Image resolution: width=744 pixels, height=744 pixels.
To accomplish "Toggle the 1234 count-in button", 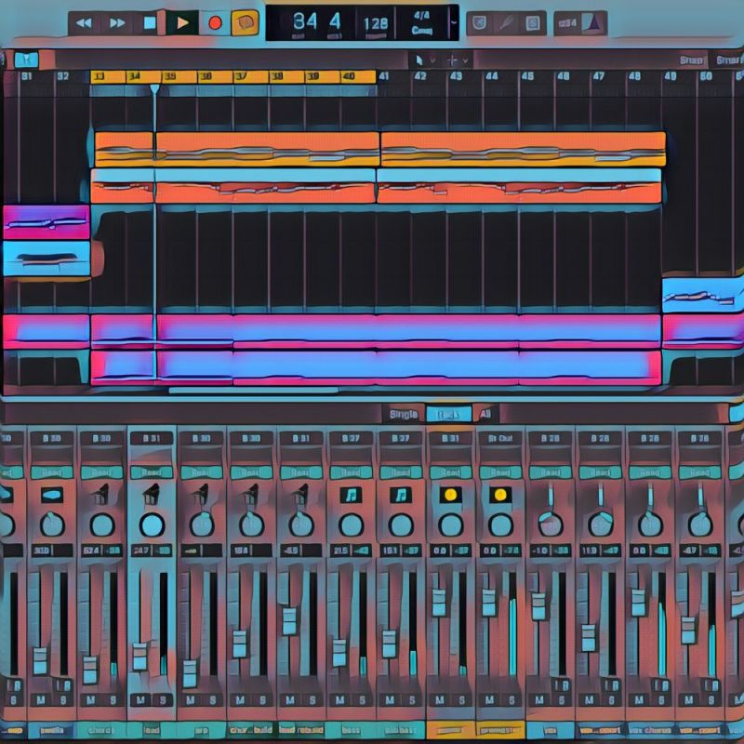I will 567,22.
